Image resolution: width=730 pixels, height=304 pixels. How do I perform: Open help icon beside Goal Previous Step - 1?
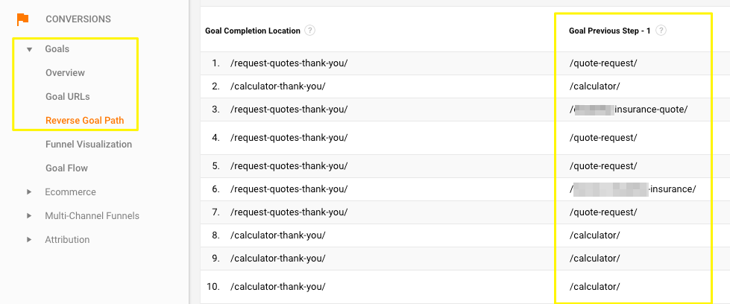tap(661, 31)
